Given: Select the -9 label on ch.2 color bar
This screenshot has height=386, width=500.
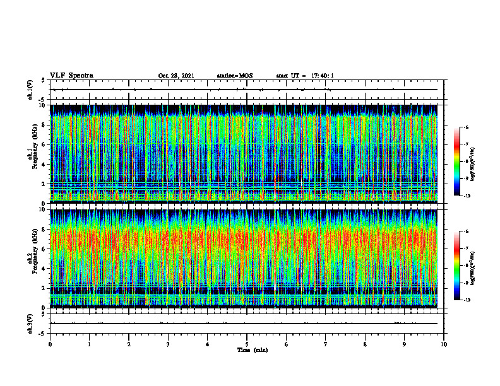Looking at the screenshot, I should pyautogui.click(x=466, y=283).
